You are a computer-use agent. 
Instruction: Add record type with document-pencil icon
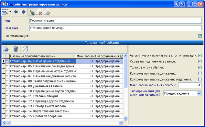[x=6, y=49]
